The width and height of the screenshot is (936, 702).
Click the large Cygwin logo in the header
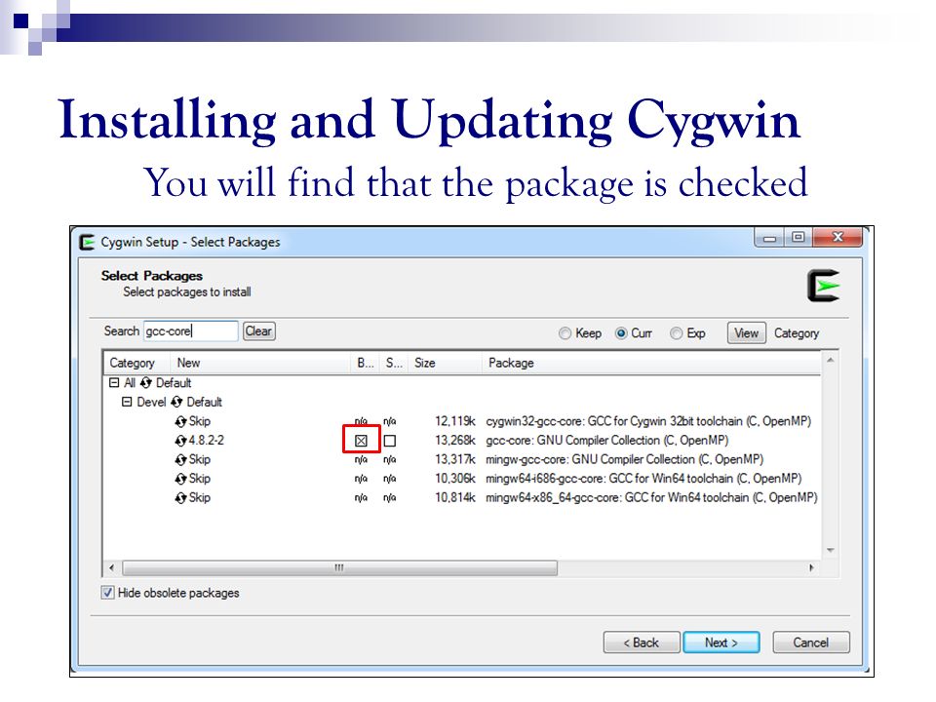coord(824,286)
